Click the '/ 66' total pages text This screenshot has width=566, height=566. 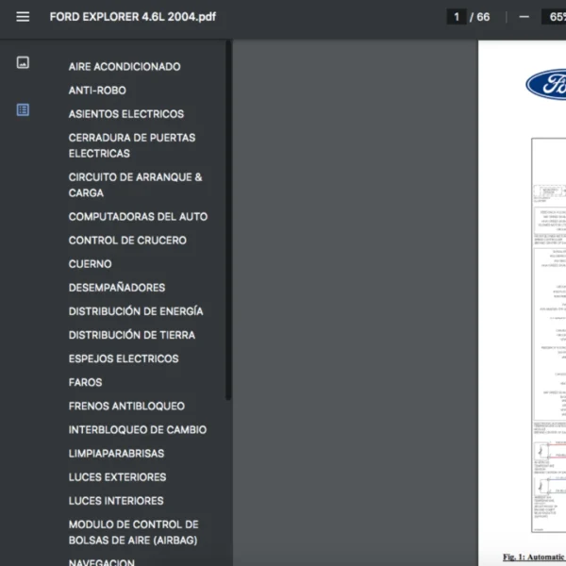point(480,17)
